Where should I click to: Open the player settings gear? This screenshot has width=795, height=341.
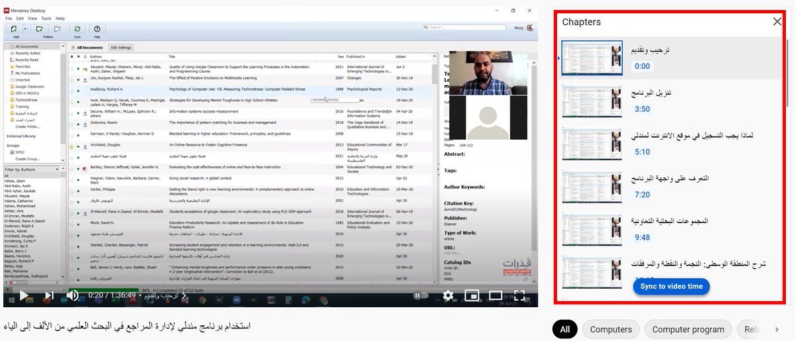(x=448, y=295)
